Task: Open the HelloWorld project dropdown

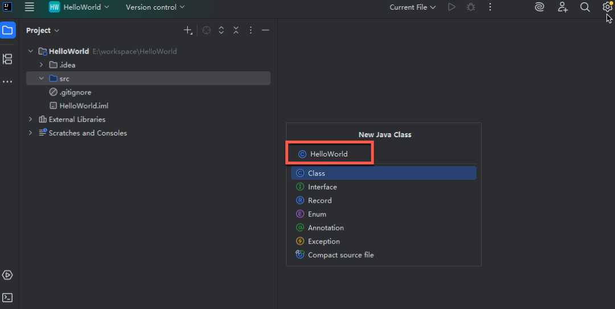Action: tap(79, 7)
